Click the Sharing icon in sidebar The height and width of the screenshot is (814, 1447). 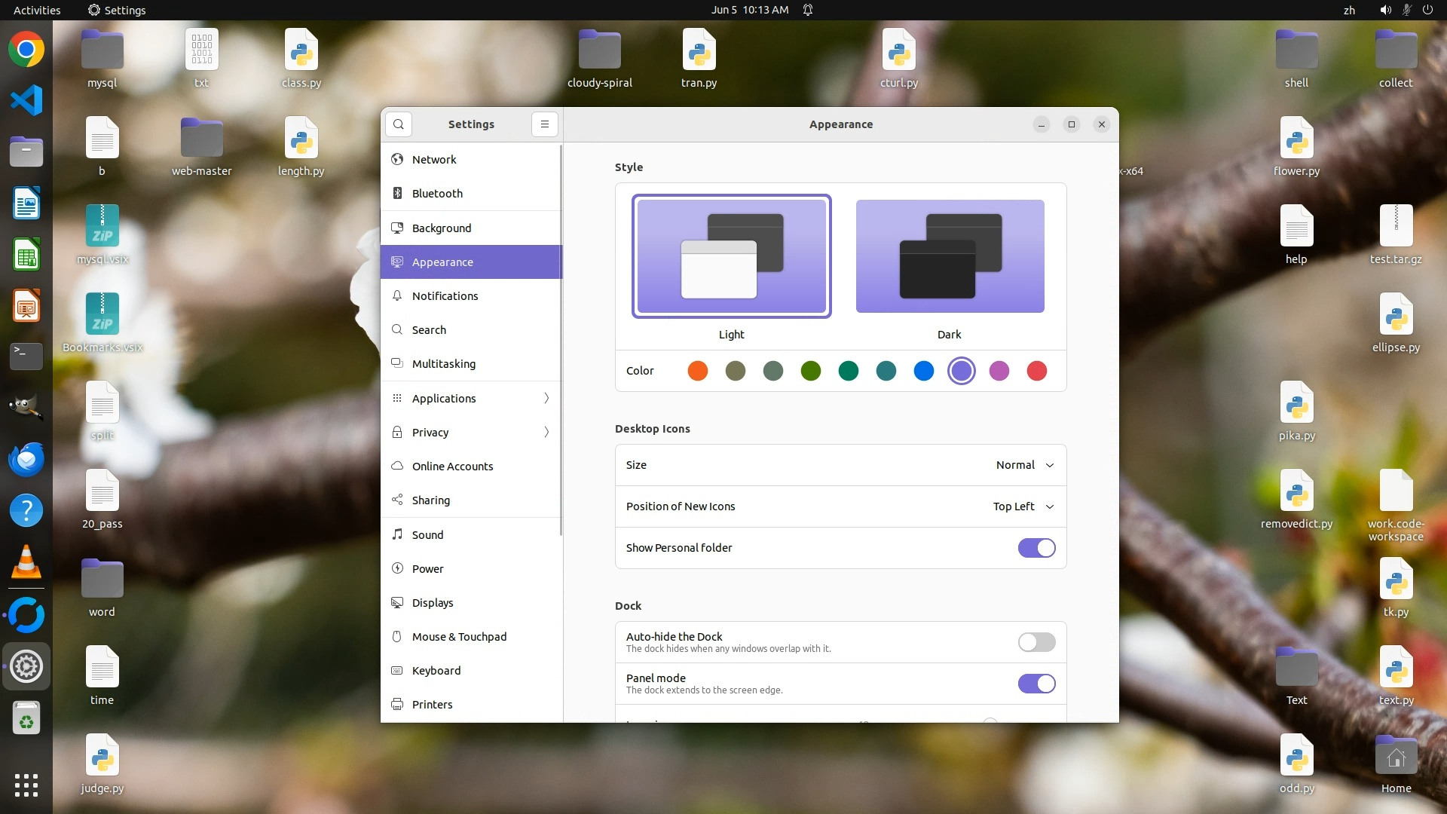[397, 500]
